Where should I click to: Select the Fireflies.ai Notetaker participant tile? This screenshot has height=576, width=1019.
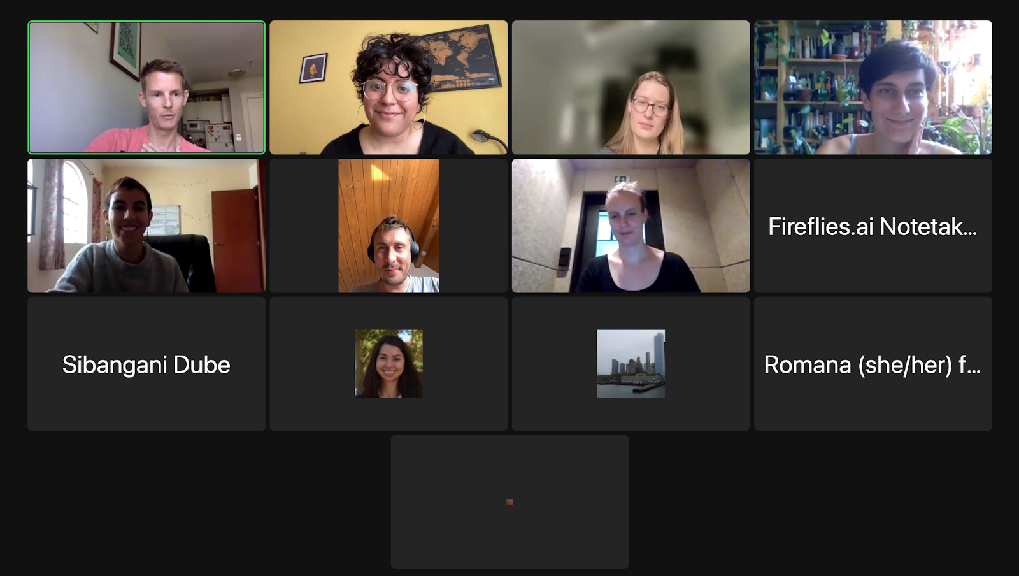point(873,226)
